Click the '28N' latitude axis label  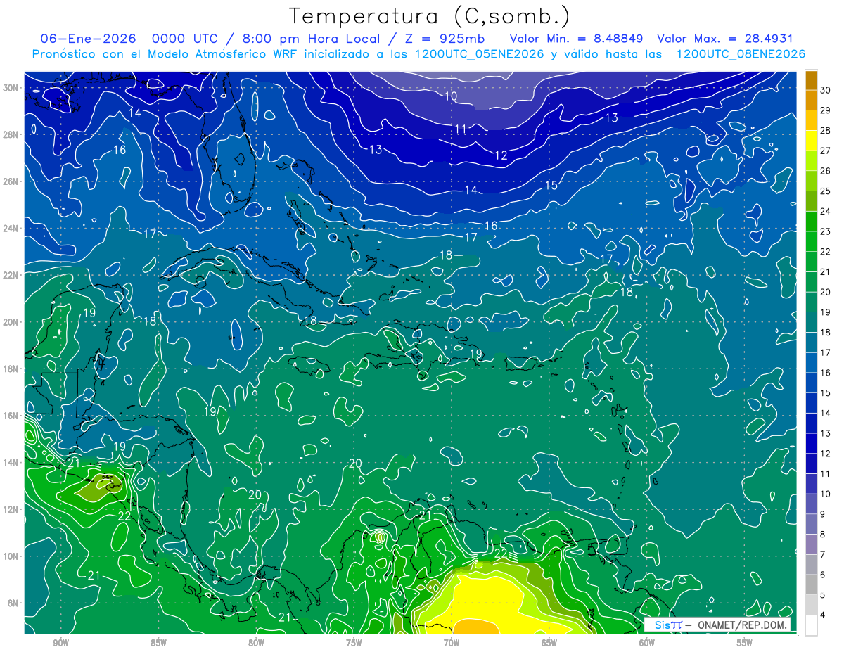tap(11, 134)
